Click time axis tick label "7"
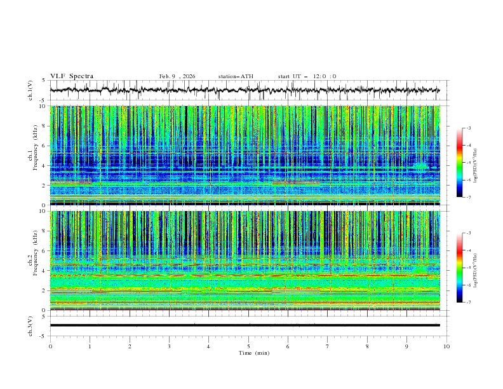 coord(328,346)
